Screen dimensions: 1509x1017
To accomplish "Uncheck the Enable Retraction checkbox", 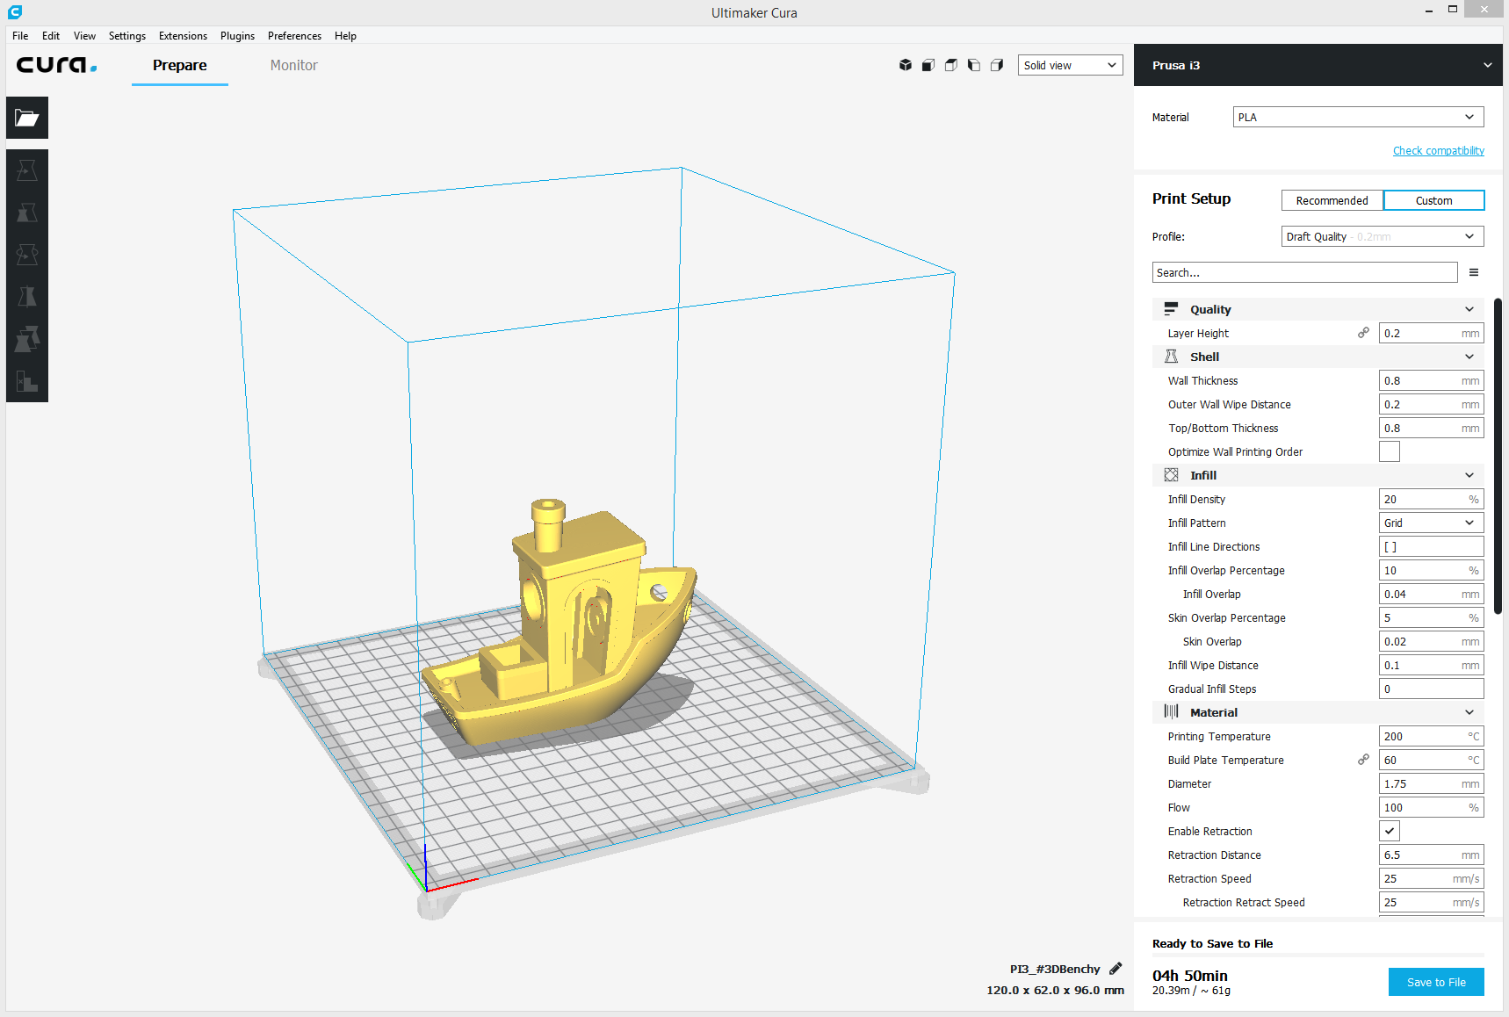I will coord(1390,831).
